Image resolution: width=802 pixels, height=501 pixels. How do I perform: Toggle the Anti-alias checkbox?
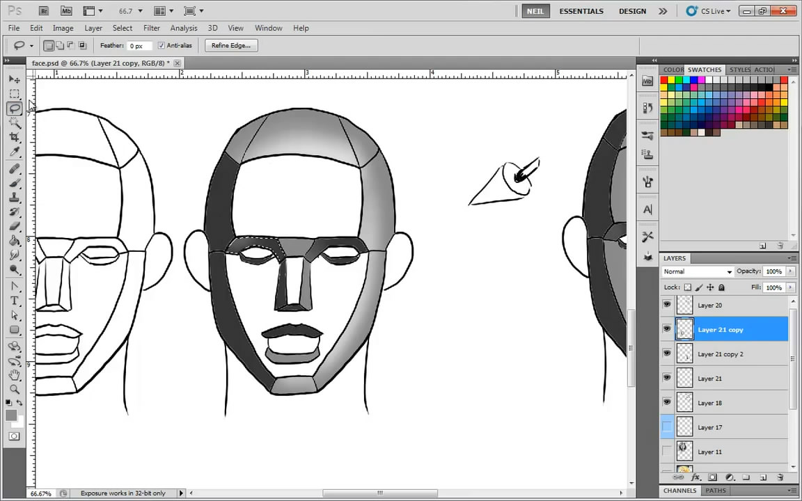(x=162, y=46)
